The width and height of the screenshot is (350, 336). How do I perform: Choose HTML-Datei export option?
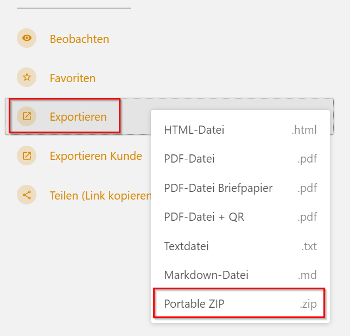[240, 130]
